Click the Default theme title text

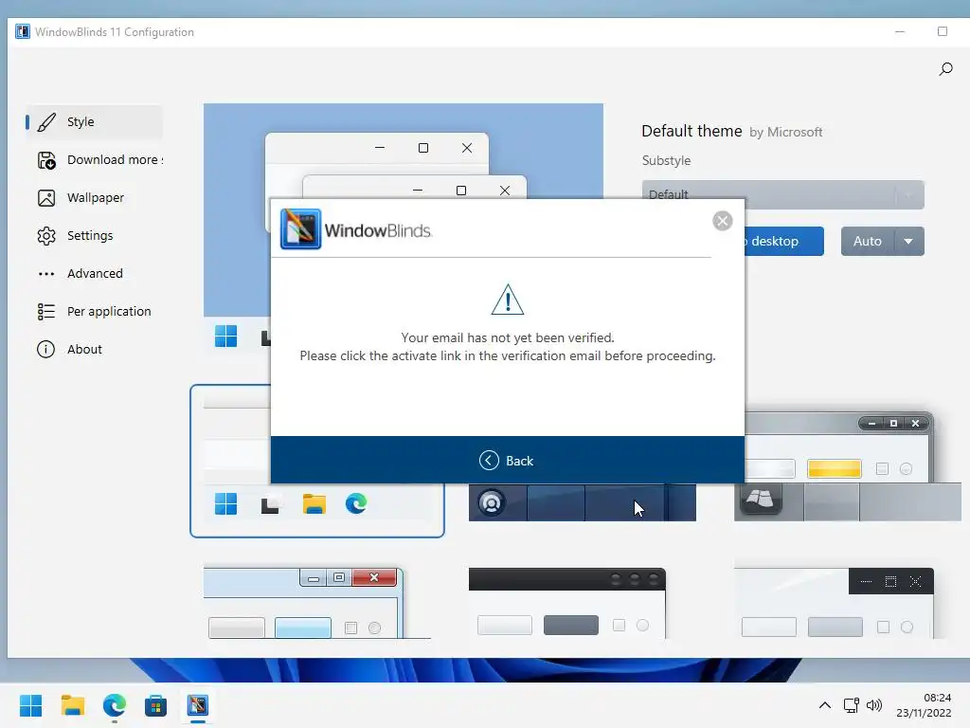692,131
